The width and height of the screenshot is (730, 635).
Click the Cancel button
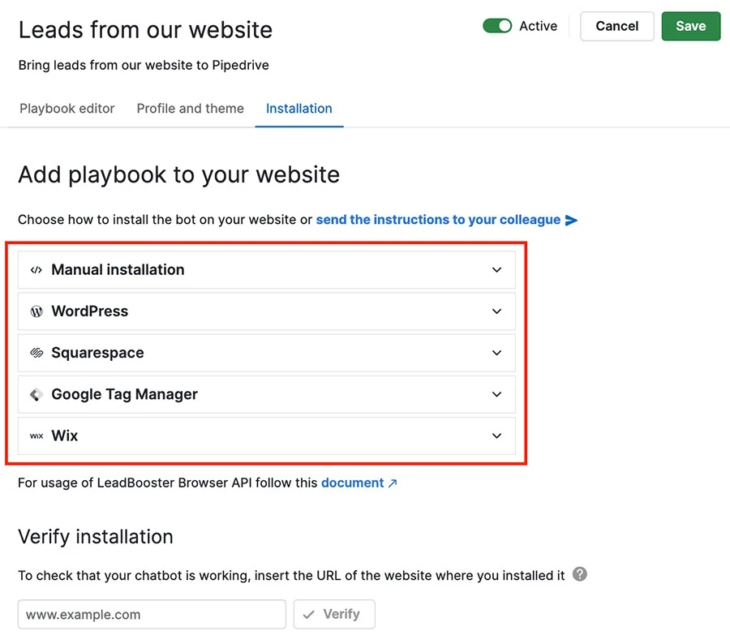(x=617, y=26)
